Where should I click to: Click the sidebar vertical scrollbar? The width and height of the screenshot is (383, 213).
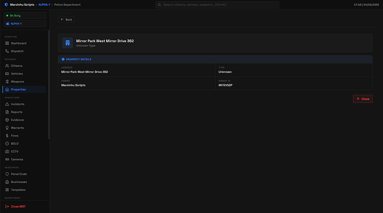(x=49, y=84)
